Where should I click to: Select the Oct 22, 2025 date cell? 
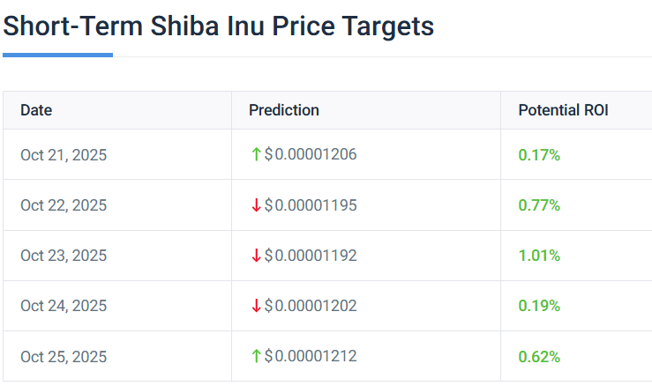click(x=64, y=205)
